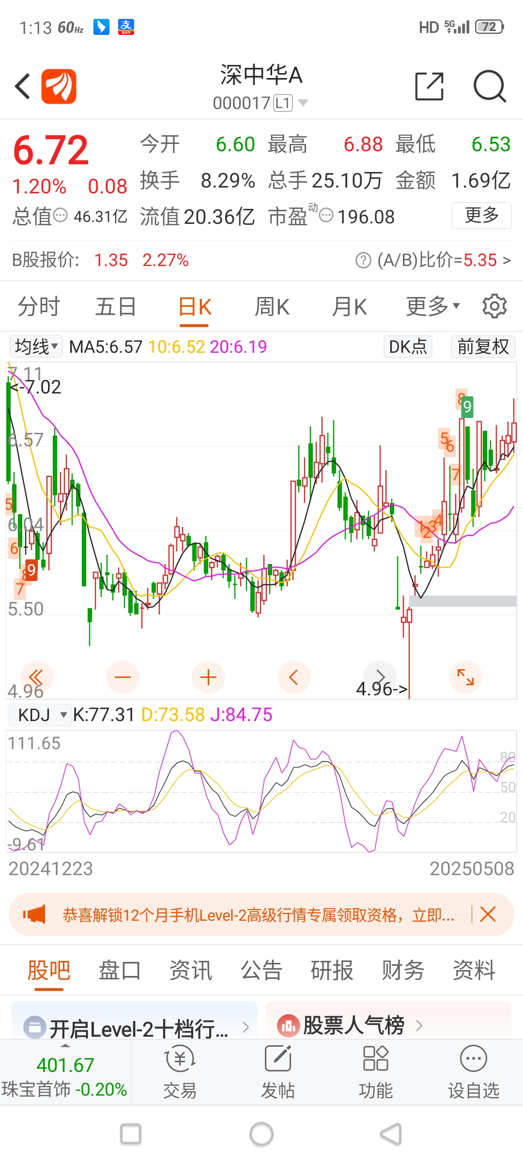The height and width of the screenshot is (1163, 523).
Task: Open 资料 company info tab
Action: 474,970
